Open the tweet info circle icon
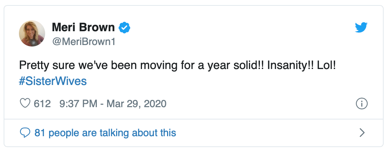The image size is (388, 154). (361, 104)
